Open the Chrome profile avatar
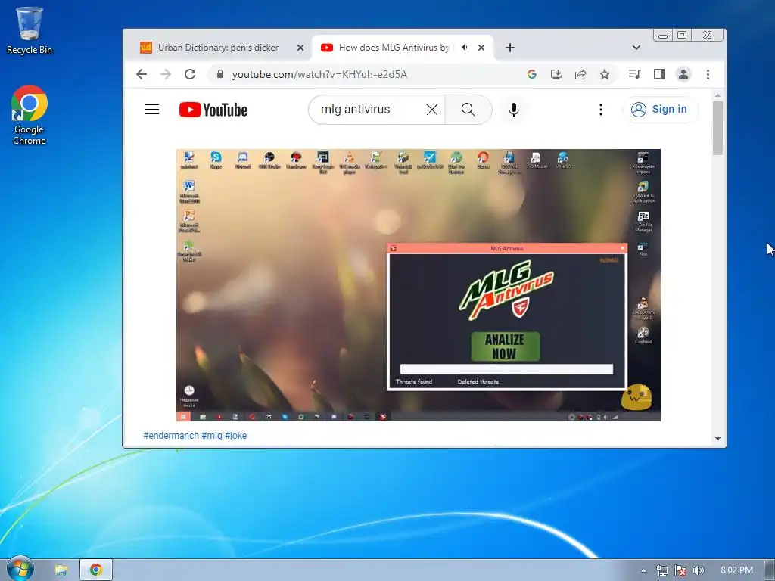 tap(683, 74)
